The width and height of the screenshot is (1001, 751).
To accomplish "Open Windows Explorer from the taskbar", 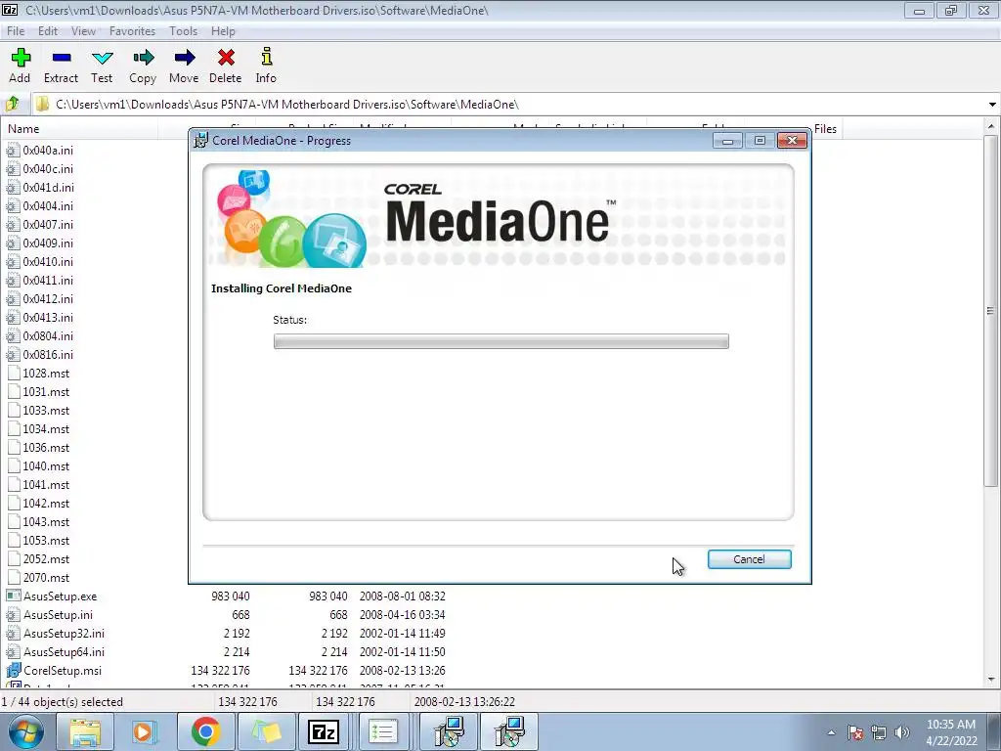I will [85, 731].
